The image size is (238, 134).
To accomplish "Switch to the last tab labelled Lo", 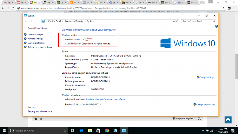I will pyautogui.click(x=192, y=3).
